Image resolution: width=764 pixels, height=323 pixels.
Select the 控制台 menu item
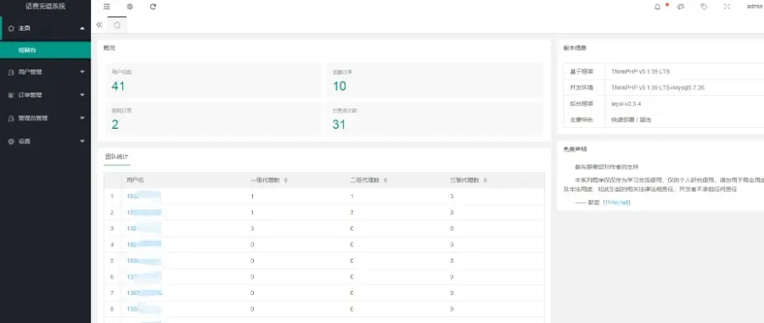pyautogui.click(x=45, y=50)
